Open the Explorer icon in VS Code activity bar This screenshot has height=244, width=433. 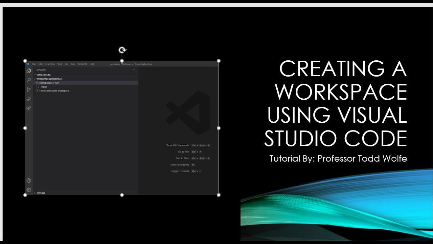(x=29, y=71)
